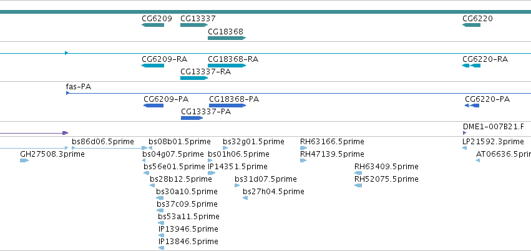Click the bs30a10.5prime EST marker
This screenshot has height=251, width=531.
pos(160,198)
